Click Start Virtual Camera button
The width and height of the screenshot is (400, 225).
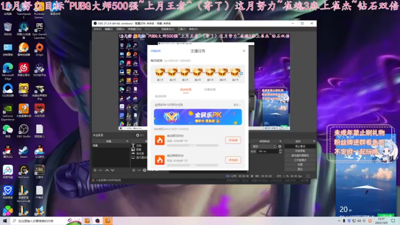click(x=300, y=155)
